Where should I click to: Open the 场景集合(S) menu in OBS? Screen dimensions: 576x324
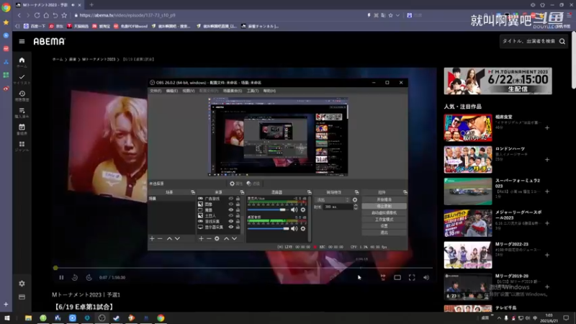coord(233,91)
